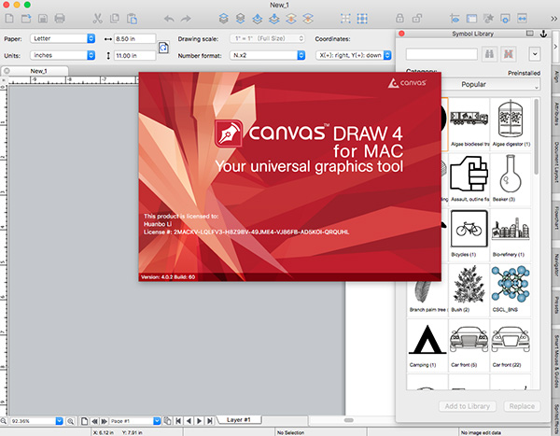Click the Save toolbar icon
This screenshot has height=436, width=560.
(43, 19)
